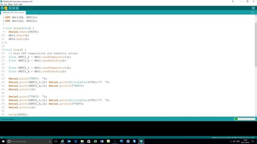
Task: Open the Serial Monitor icon
Action: 253,8
